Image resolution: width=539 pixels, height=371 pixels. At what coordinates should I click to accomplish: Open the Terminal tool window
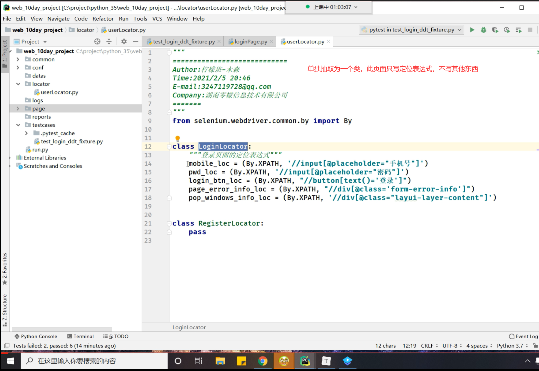(81, 336)
